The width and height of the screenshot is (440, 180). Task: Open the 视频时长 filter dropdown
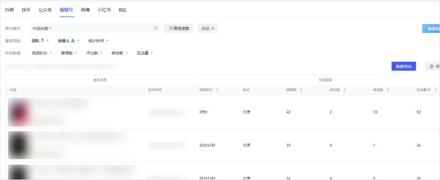click(42, 53)
